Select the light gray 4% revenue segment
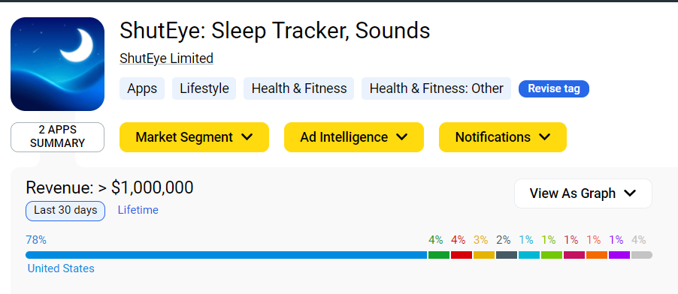Screen dimensions: 678x294 pos(642,255)
